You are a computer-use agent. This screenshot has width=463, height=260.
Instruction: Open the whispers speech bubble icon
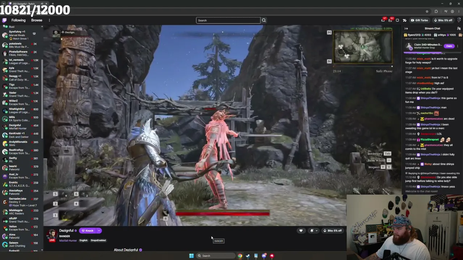pos(398,20)
